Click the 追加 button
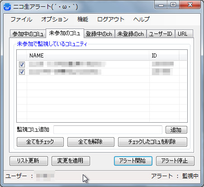 [176, 130]
